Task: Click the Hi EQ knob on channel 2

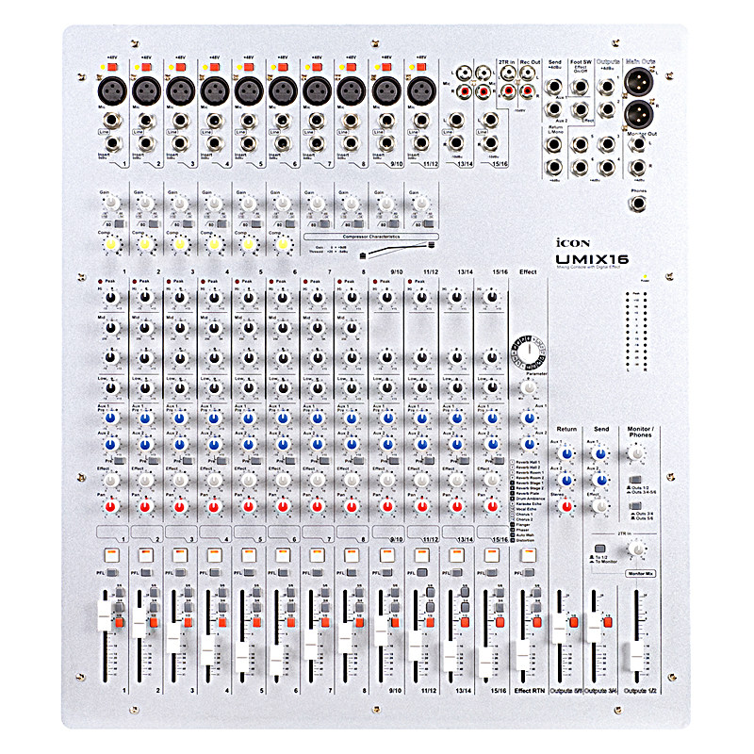Action: point(145,298)
